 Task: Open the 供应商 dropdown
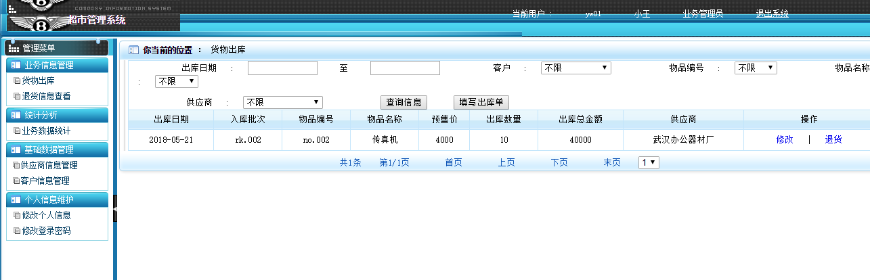283,102
